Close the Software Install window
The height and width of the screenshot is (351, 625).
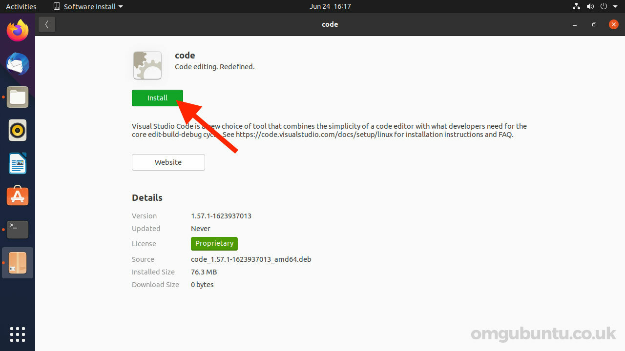tap(614, 24)
